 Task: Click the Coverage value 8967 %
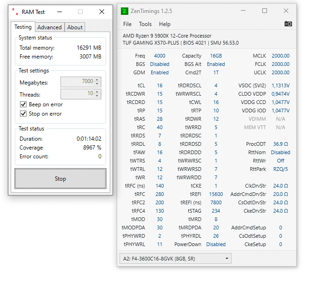click(92, 148)
